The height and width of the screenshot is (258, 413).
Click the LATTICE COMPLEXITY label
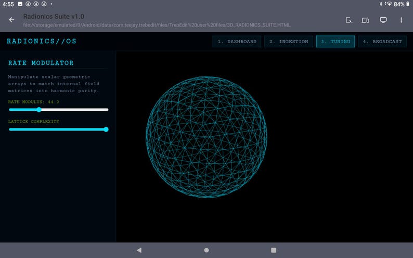33,121
